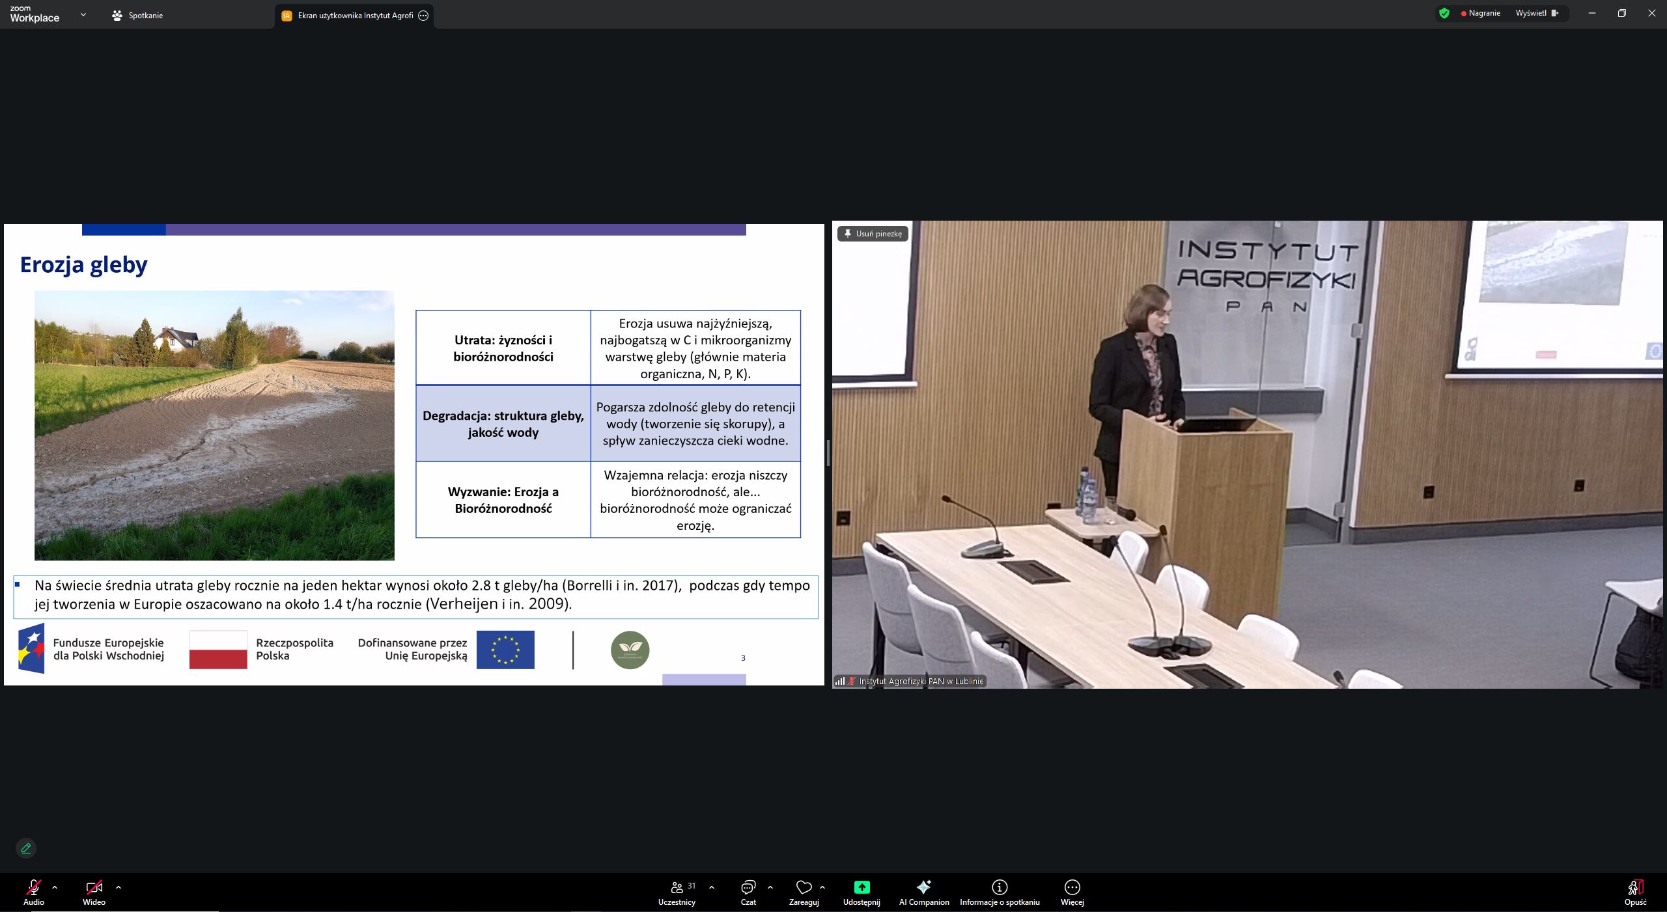The height and width of the screenshot is (912, 1667).
Task: Click the green Udostępnij share icon
Action: 862,887
